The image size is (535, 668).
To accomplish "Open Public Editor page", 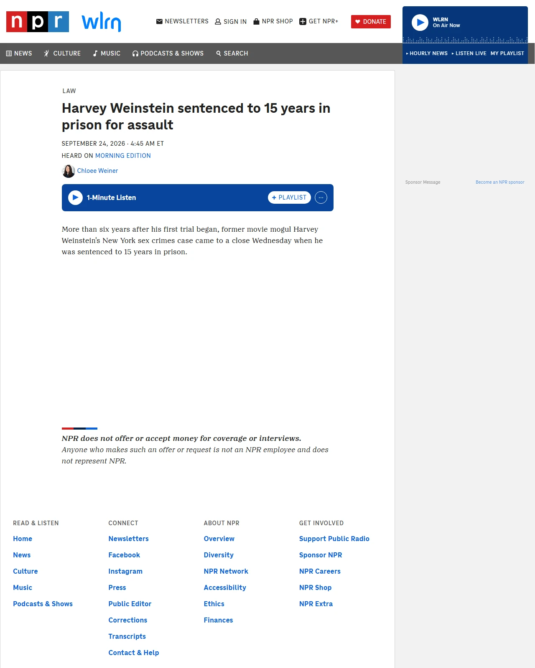I will pos(130,604).
